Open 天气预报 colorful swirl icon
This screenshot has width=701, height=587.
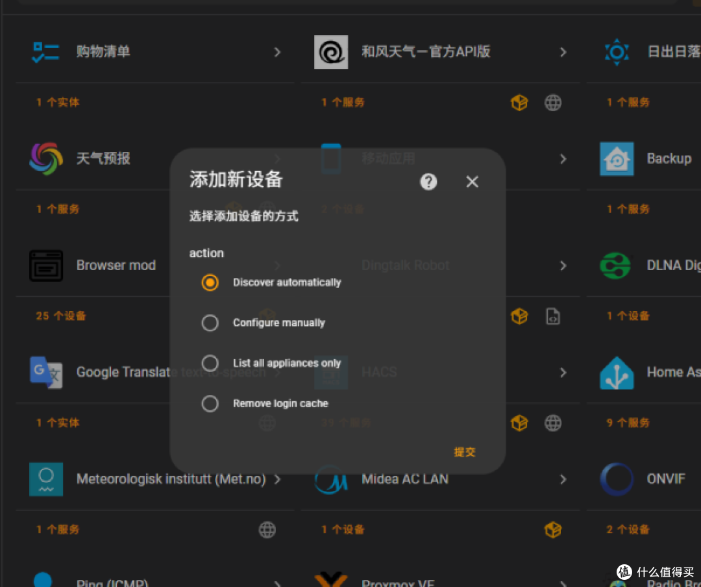(45, 158)
